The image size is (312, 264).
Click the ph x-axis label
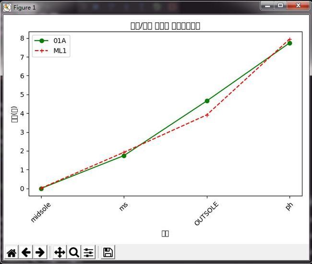click(x=289, y=206)
